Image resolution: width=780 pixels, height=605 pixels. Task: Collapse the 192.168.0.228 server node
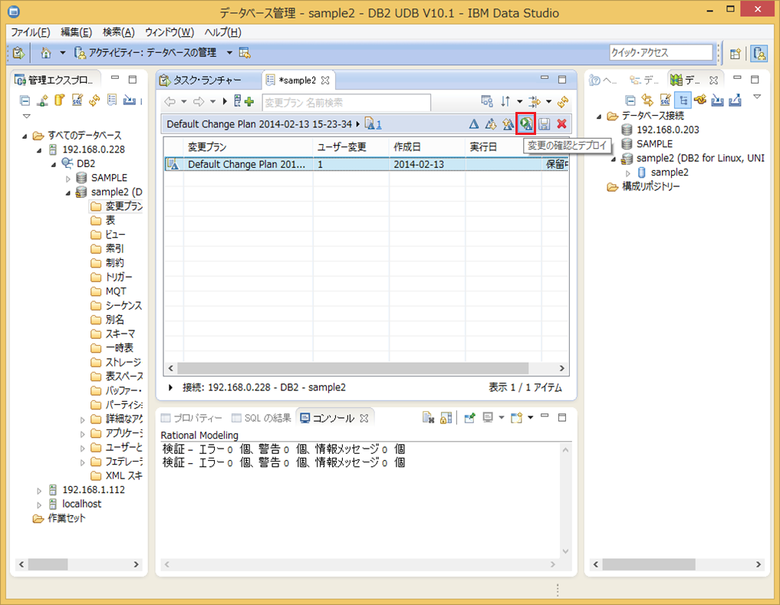pyautogui.click(x=39, y=150)
